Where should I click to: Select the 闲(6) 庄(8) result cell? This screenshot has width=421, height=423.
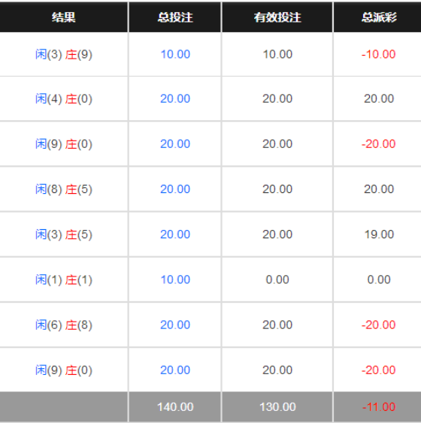tap(64, 325)
